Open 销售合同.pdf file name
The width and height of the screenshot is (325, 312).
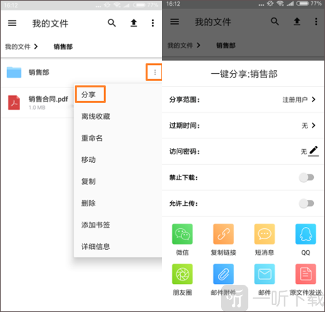point(48,99)
